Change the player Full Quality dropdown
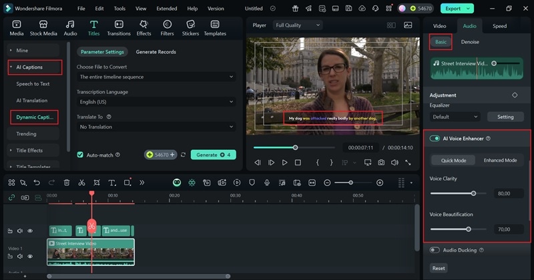534x280 pixels. [298, 25]
